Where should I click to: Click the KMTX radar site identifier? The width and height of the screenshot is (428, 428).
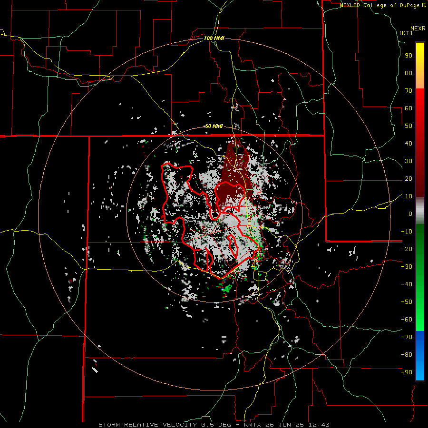pyautogui.click(x=253, y=425)
